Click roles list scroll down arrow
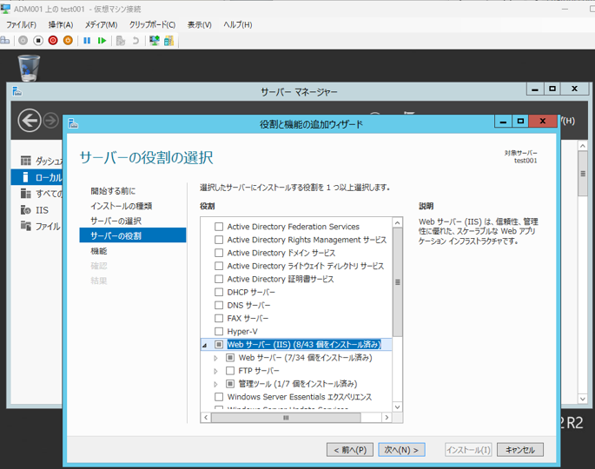Image resolution: width=595 pixels, height=469 pixels. pyautogui.click(x=397, y=406)
